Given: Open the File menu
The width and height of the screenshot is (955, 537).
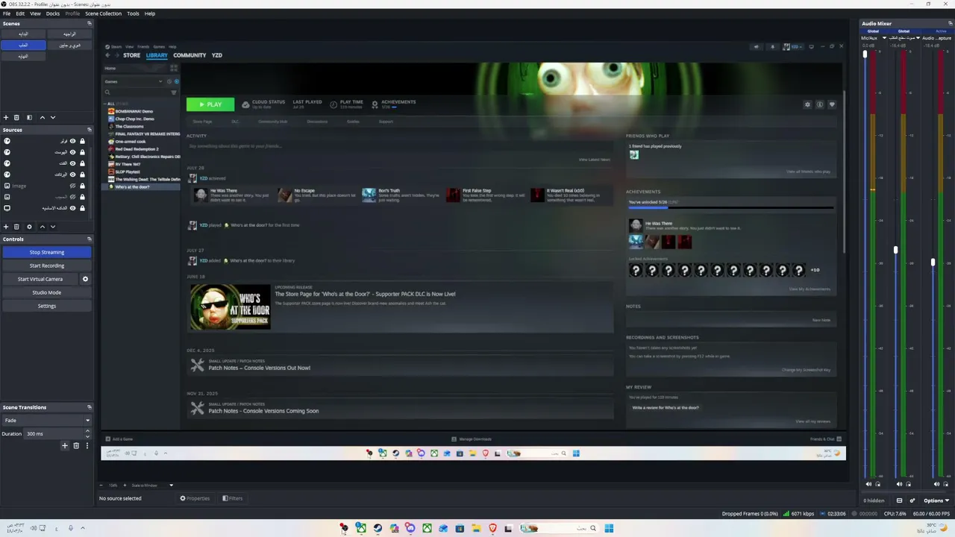Looking at the screenshot, I should 7,13.
